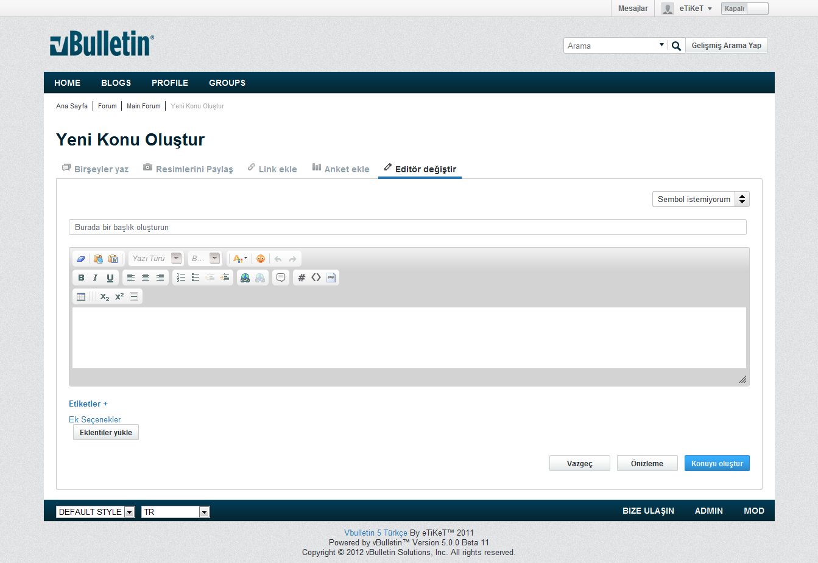
Task: Toggle bold formatting in the editor
Action: (81, 278)
